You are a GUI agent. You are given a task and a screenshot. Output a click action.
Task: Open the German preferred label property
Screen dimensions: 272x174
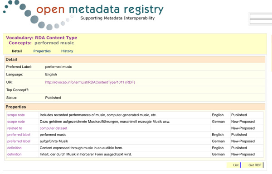coord(19,141)
